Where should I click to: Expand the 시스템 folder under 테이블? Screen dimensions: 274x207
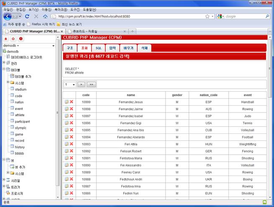8,82
